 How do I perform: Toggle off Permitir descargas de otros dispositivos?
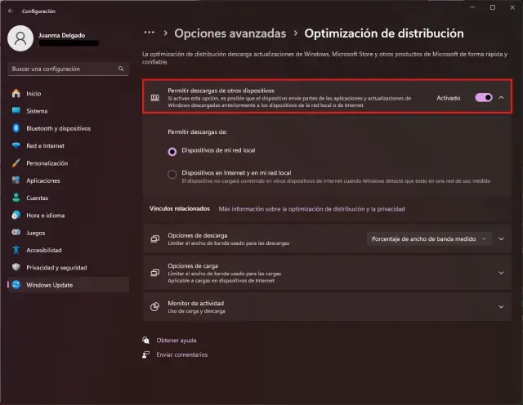483,97
